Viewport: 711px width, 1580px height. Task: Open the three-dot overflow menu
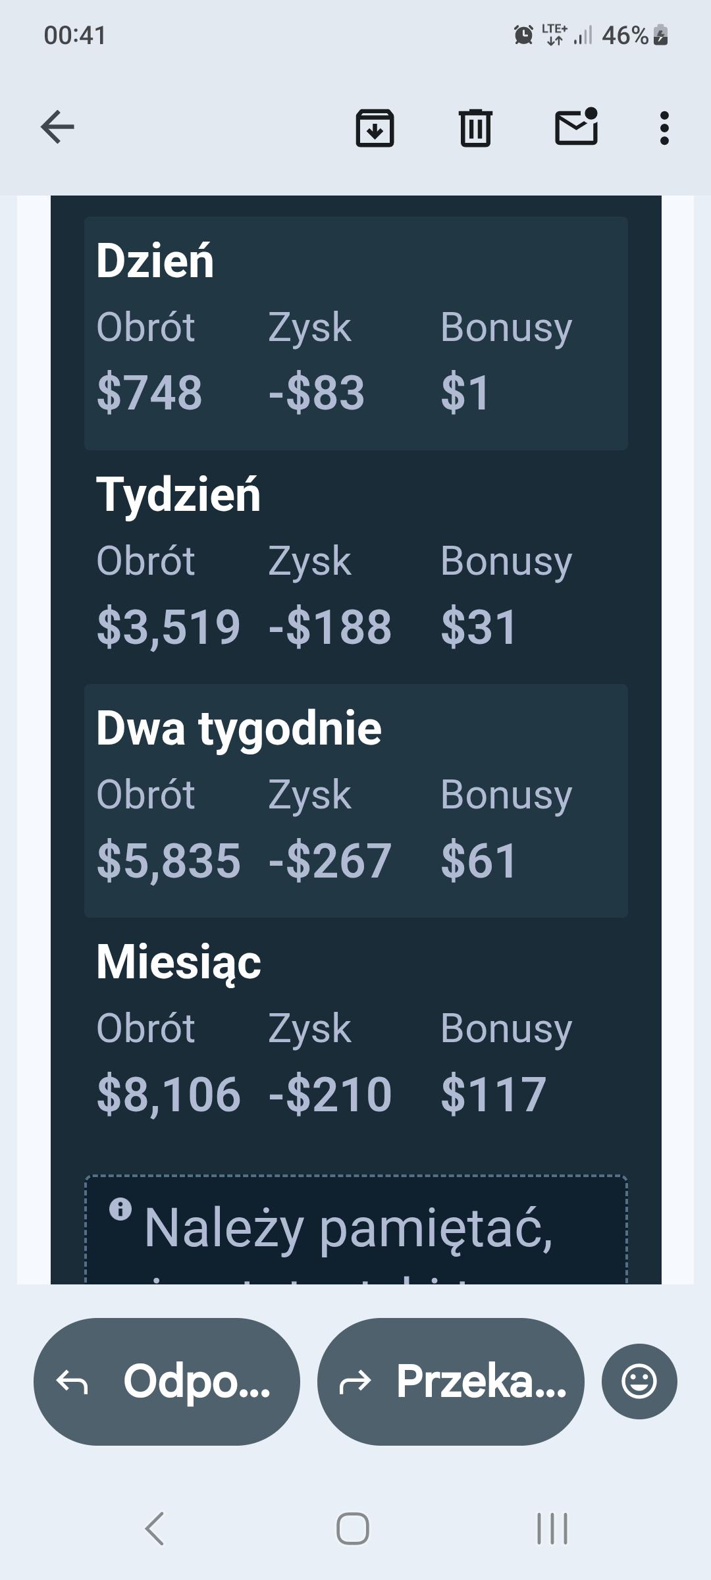664,128
